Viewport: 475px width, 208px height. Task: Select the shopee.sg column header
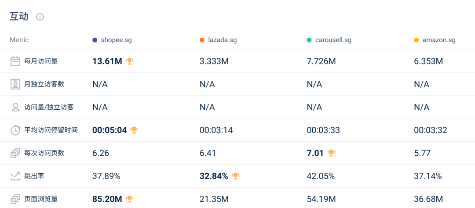point(116,40)
